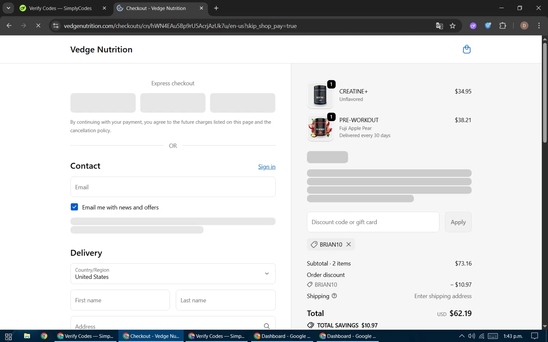This screenshot has width=548, height=342.
Task: Click the TOTAL SAVINGS $10.97 text
Action: point(347,325)
